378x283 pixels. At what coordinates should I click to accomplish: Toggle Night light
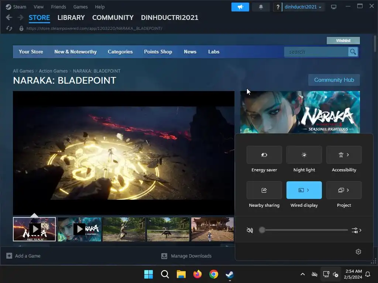tap(304, 155)
